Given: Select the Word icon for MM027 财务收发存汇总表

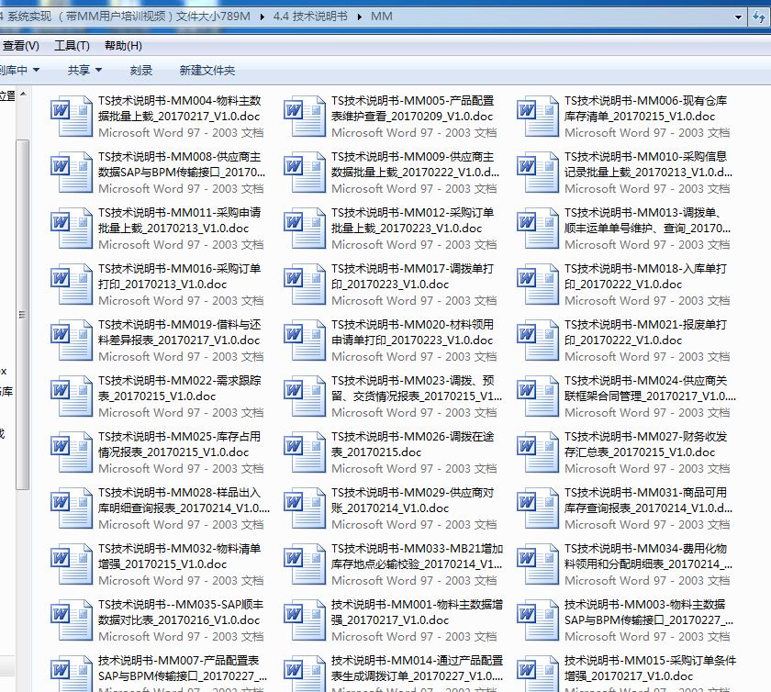Looking at the screenshot, I should 538,452.
